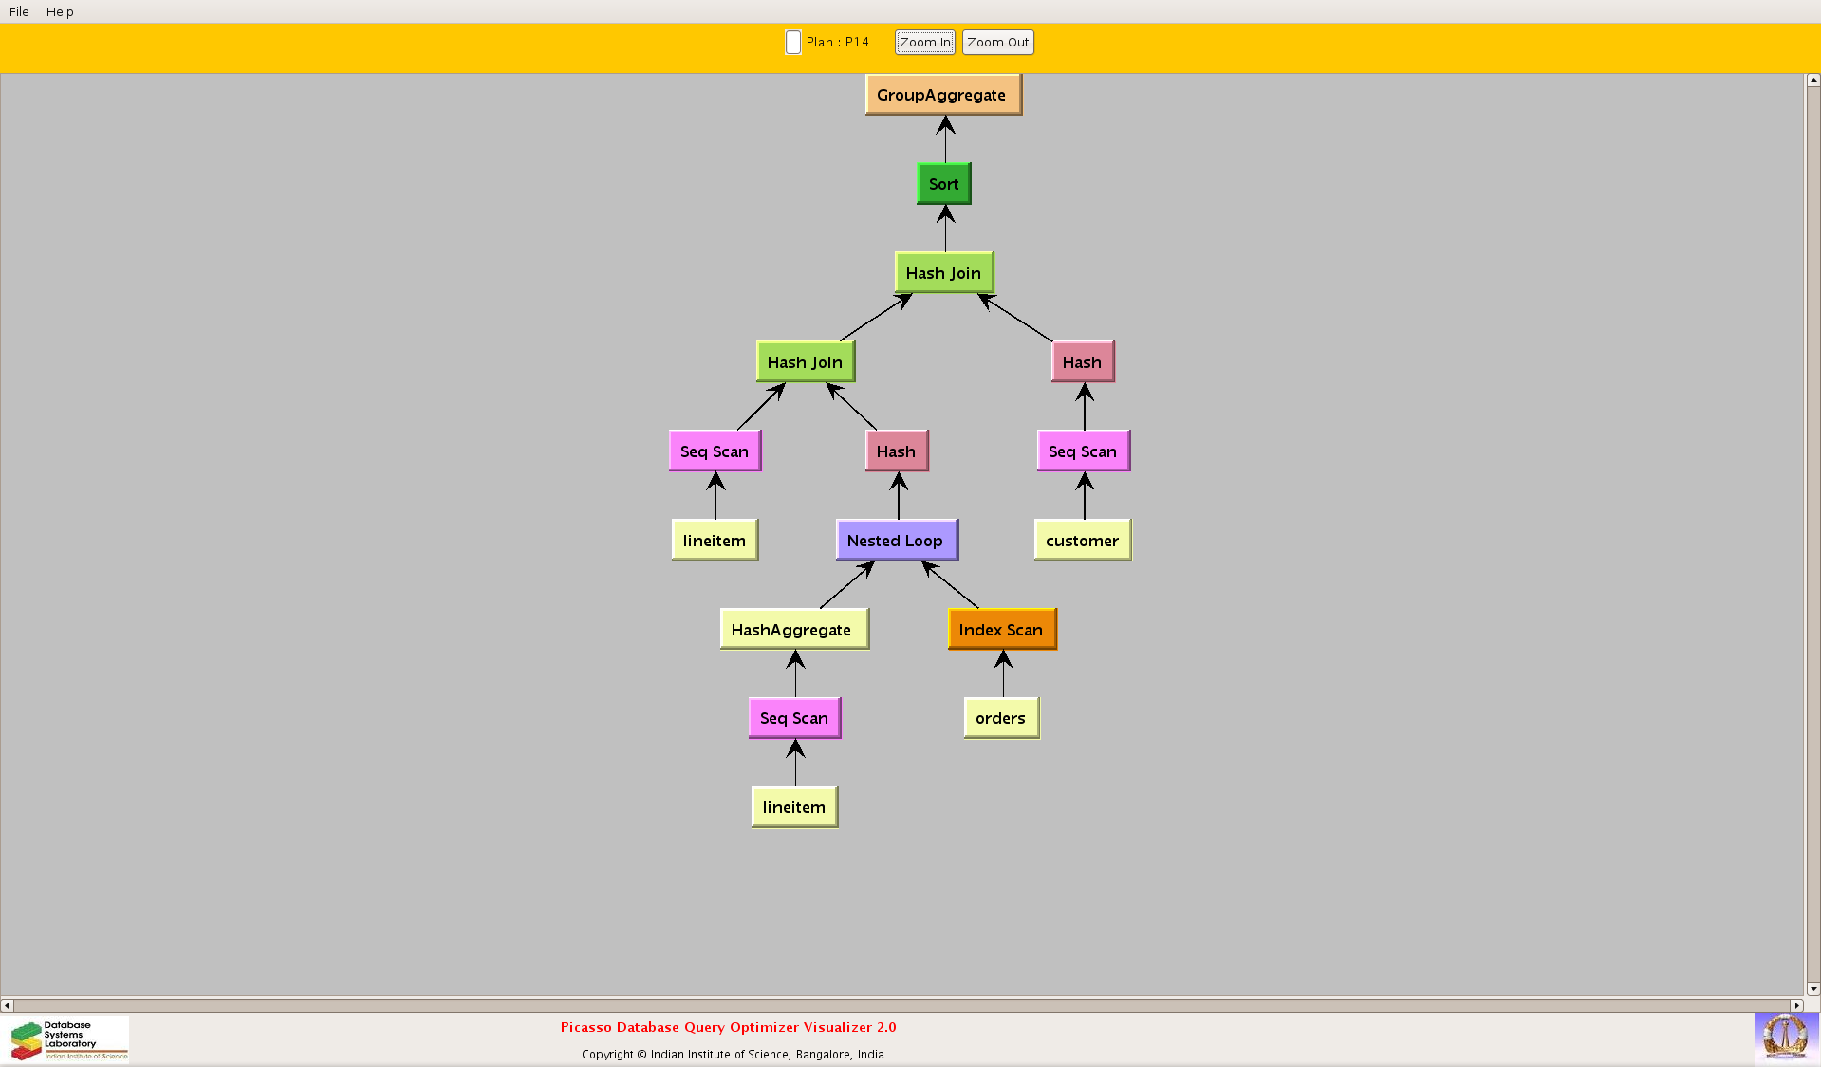Click the Nested Loop plan node
Image resolution: width=1821 pixels, height=1067 pixels.
click(x=896, y=541)
